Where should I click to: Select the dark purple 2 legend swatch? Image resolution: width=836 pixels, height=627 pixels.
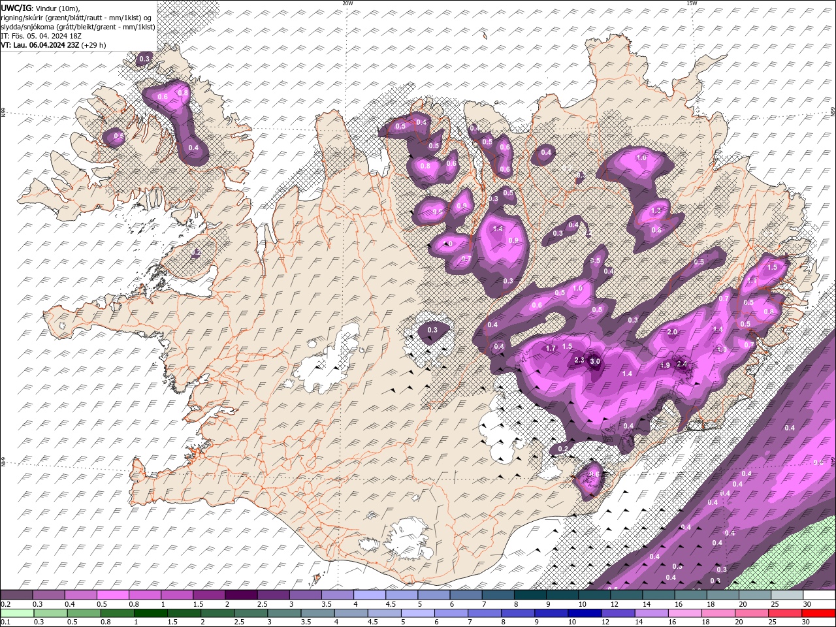tap(241, 595)
